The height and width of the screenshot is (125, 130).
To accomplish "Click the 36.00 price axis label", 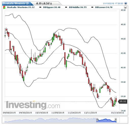I will point(123,96).
